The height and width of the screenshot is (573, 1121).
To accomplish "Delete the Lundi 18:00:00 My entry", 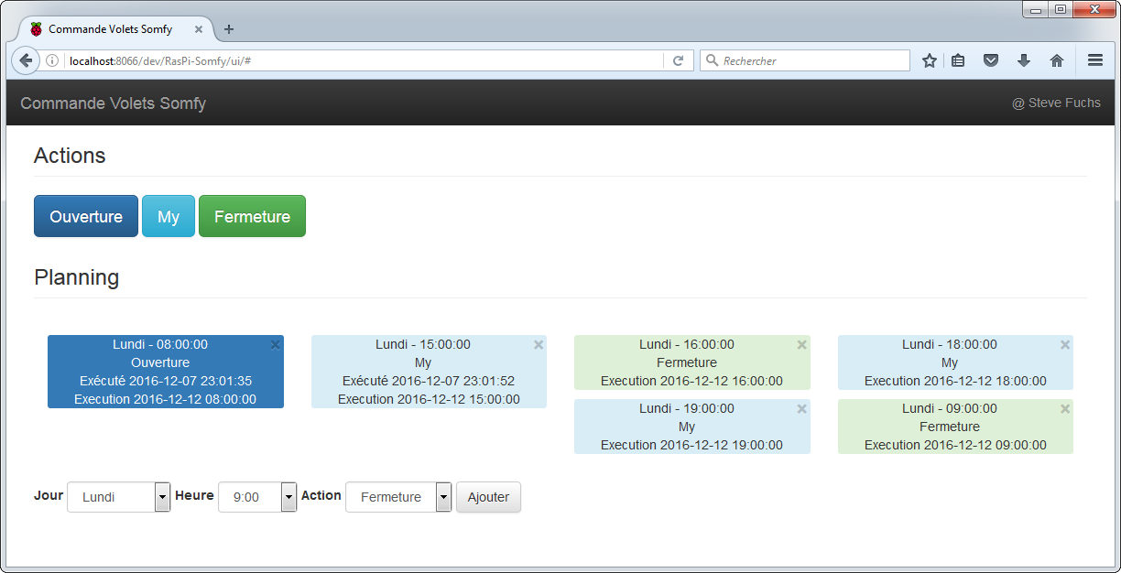I will [1065, 345].
